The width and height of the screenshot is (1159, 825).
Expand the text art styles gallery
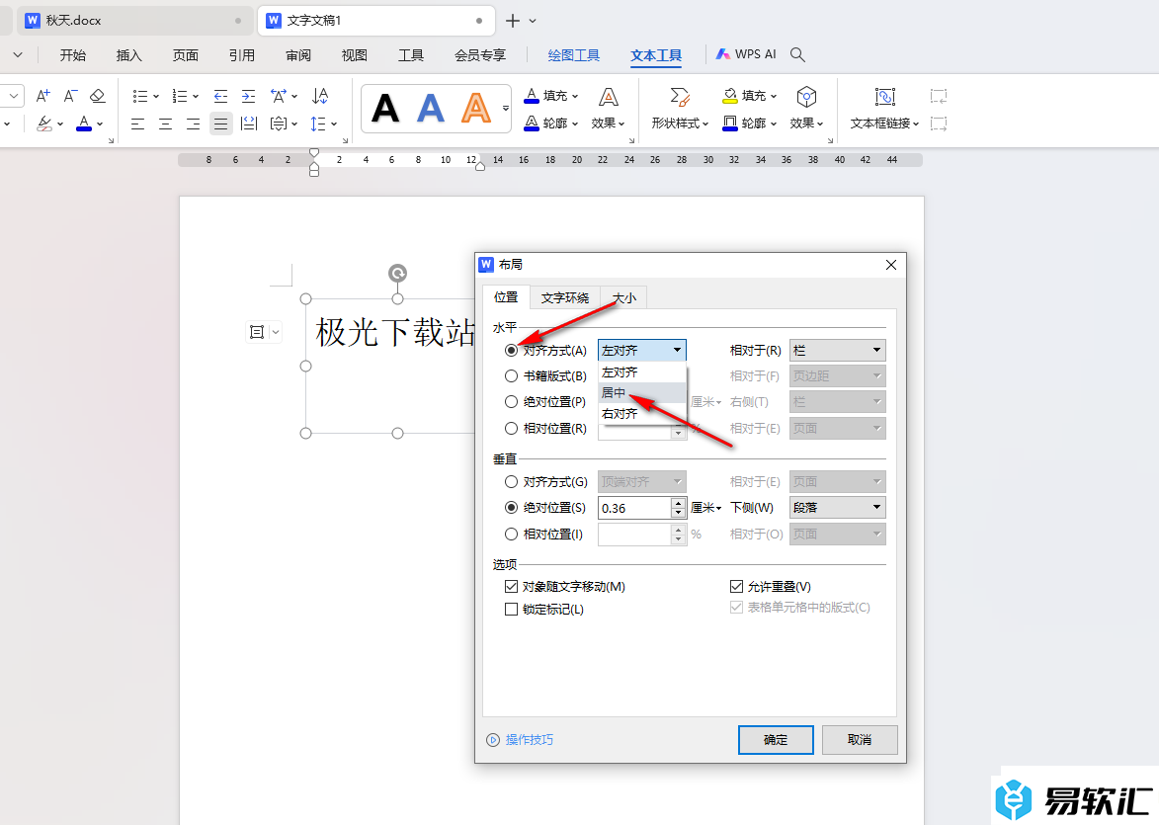tap(506, 109)
